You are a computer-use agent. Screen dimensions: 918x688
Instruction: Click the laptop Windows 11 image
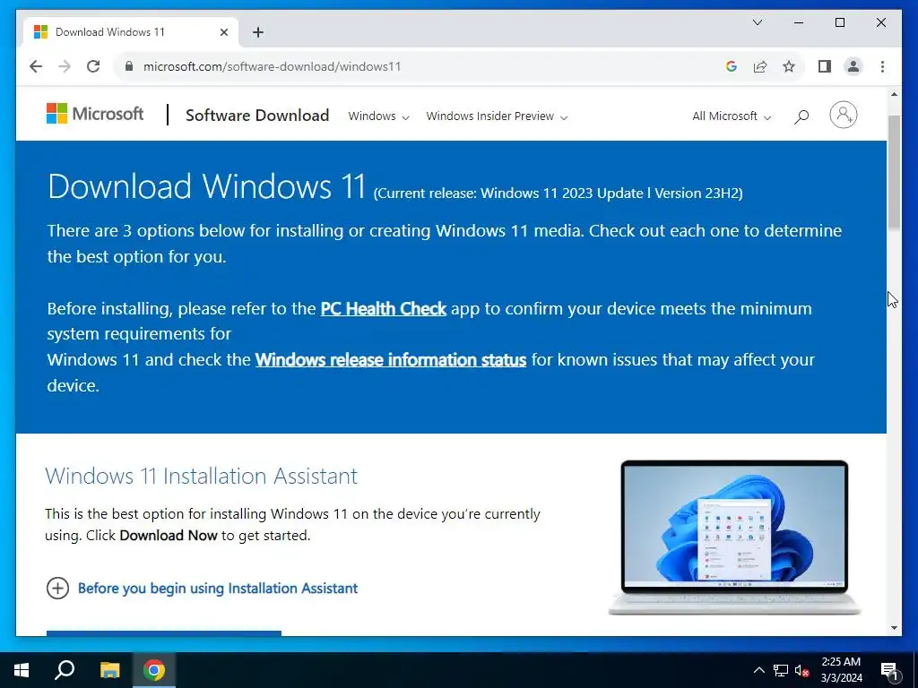(x=734, y=537)
